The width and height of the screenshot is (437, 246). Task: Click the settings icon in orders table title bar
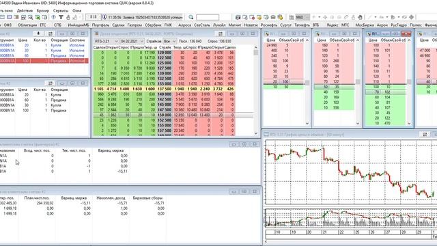pos(51,33)
